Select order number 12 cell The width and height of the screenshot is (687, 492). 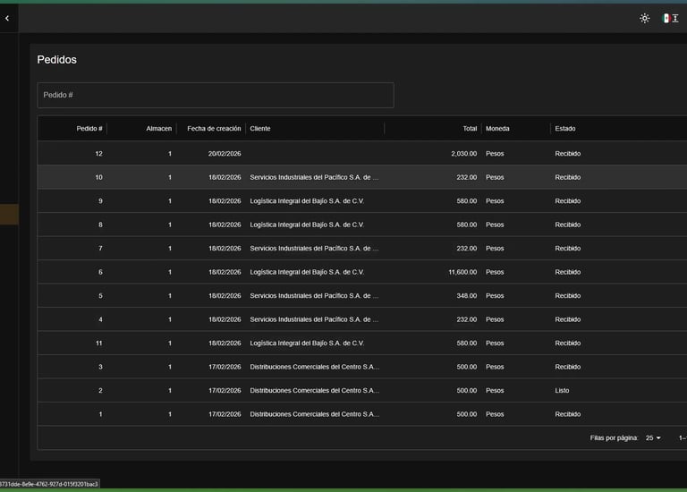pos(99,154)
